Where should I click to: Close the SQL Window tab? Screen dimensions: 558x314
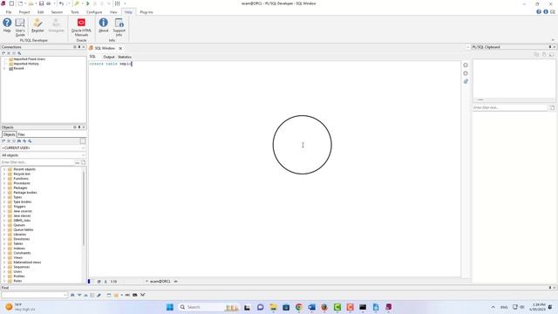coord(120,49)
